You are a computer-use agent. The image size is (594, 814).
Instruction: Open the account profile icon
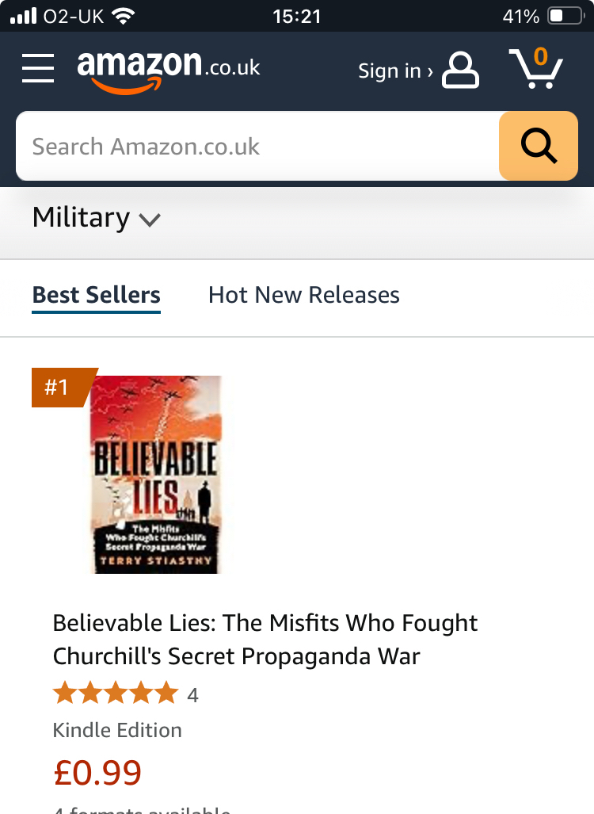pos(460,70)
